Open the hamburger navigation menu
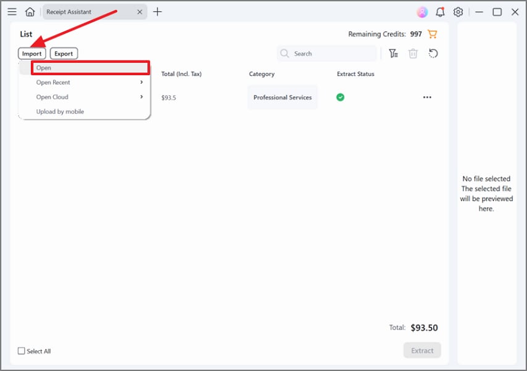The width and height of the screenshot is (527, 371). [x=12, y=11]
